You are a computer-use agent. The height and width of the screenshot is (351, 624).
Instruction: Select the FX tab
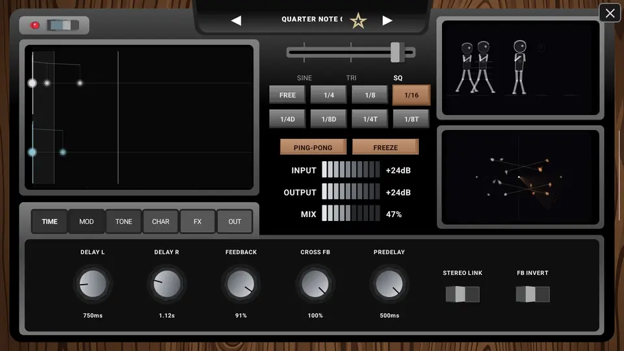[198, 221]
